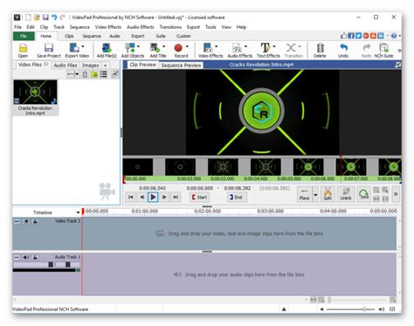Screen dimensions: 414x326
Task: Click the save icon in the title bar
Action: click(45, 17)
